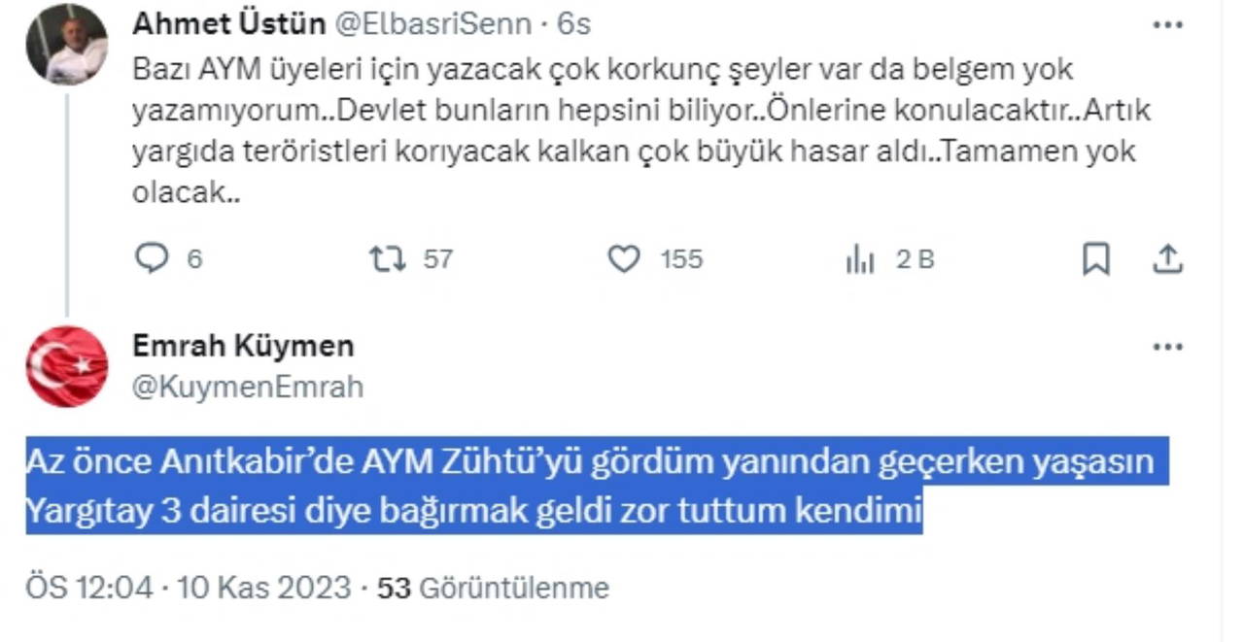Open Ahmet Üstün's profile picture
Image resolution: width=1244 pixels, height=642 pixels.
[67, 45]
